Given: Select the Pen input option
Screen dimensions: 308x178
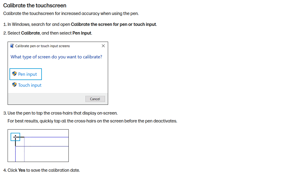Looking at the screenshot, I should 26,74.
